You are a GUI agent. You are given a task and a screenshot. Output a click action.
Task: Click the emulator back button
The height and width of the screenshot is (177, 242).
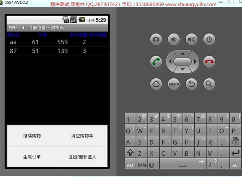(x=191, y=84)
